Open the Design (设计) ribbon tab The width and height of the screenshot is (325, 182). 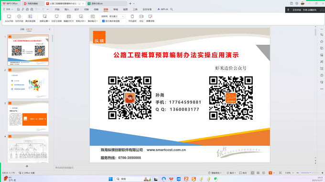[76, 10]
